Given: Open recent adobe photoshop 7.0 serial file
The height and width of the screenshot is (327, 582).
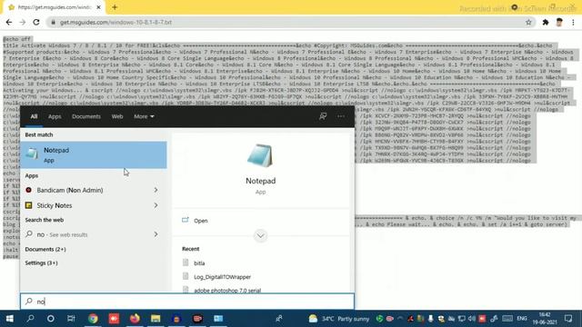Looking at the screenshot, I should (227, 291).
